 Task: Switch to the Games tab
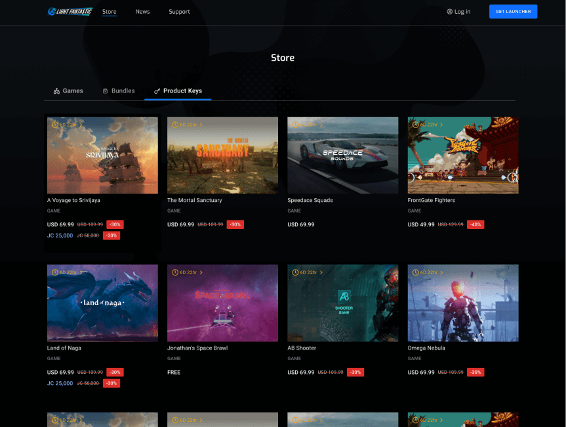68,91
